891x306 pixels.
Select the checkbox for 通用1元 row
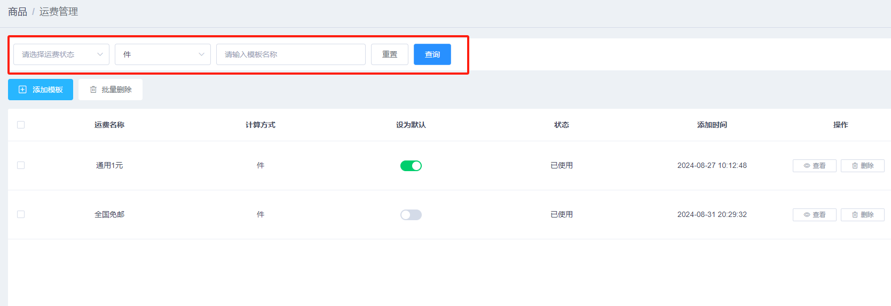(x=21, y=165)
